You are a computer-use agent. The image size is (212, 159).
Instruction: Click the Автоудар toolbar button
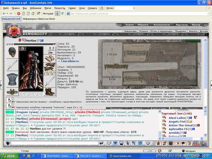pos(48,13)
